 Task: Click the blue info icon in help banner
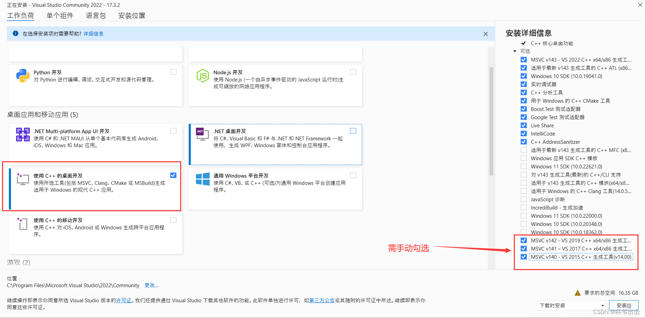(x=15, y=34)
